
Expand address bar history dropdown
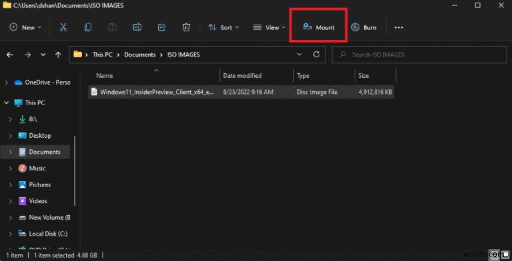[x=299, y=55]
